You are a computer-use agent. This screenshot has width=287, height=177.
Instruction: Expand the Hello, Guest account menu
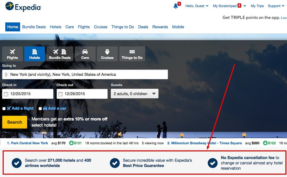(197, 6)
